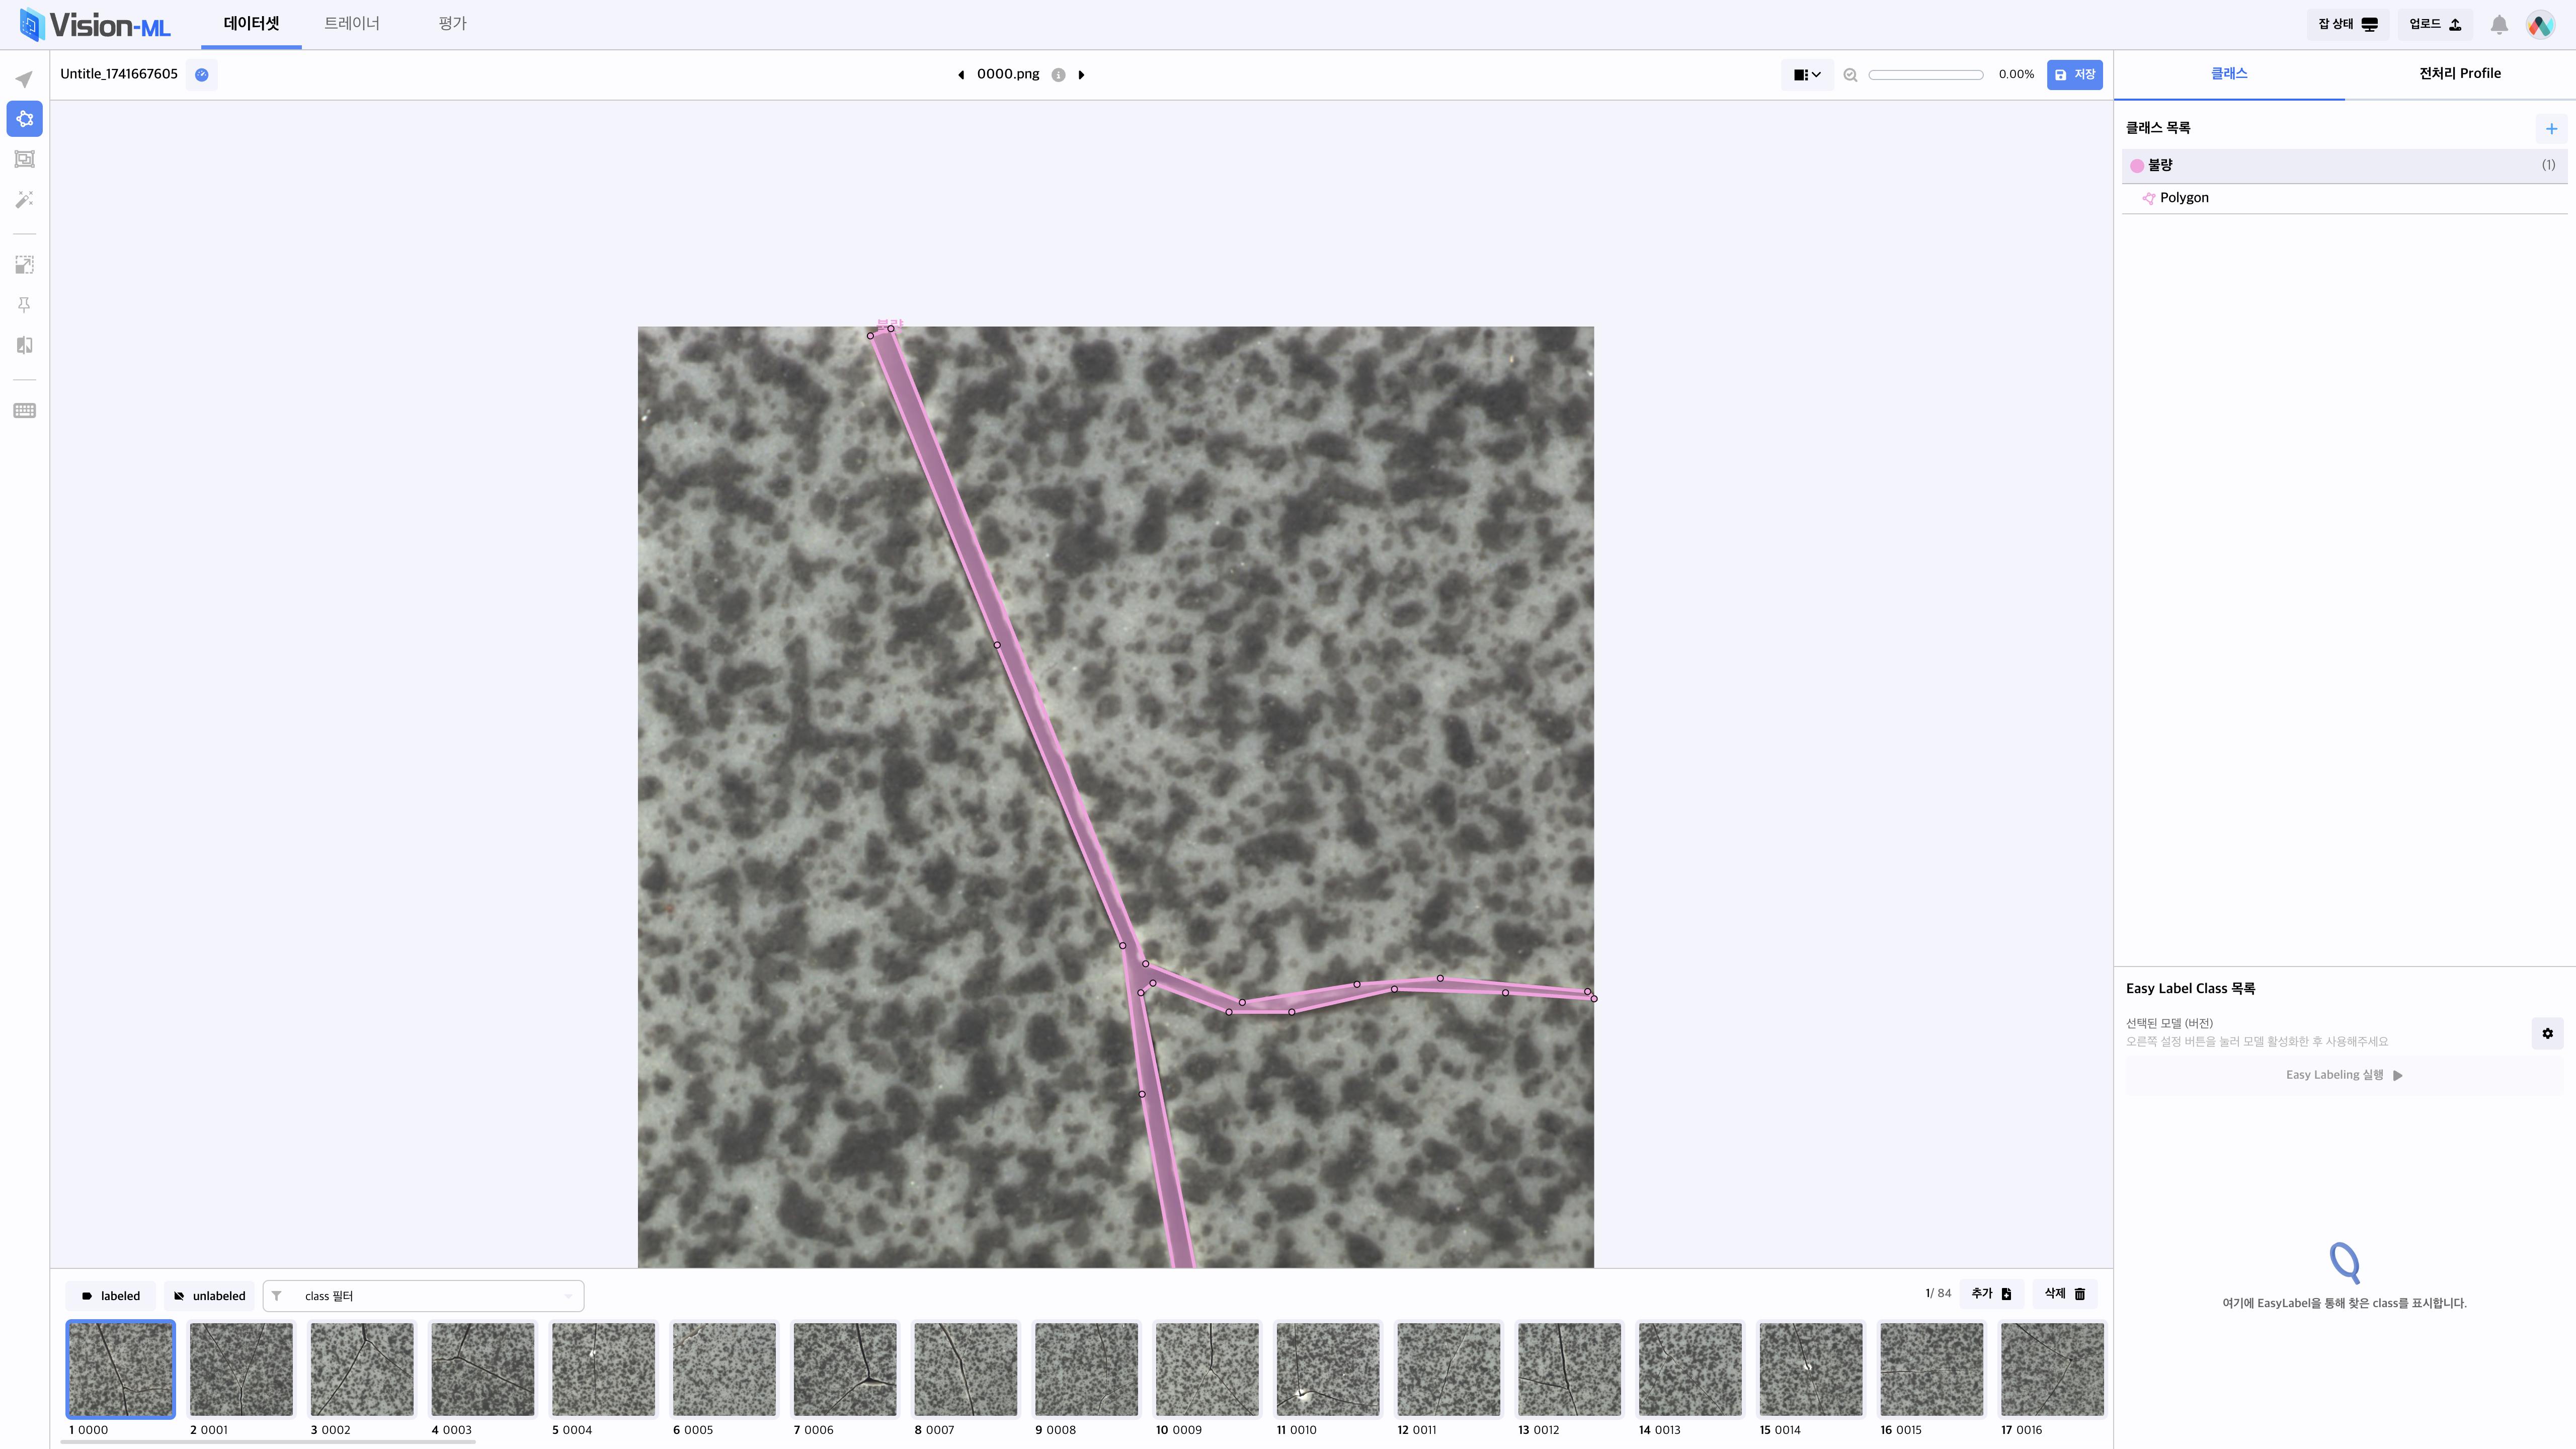Viewport: 2576px width, 1449px height.
Task: Select thumbnail 14 0013
Action: 1691,1369
